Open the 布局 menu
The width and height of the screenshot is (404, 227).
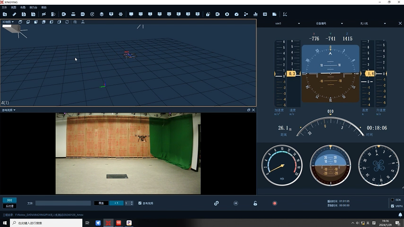click(x=23, y=8)
